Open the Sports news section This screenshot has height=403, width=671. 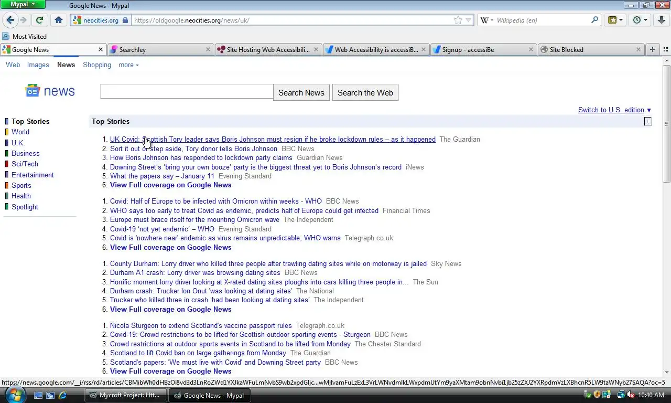pyautogui.click(x=21, y=185)
